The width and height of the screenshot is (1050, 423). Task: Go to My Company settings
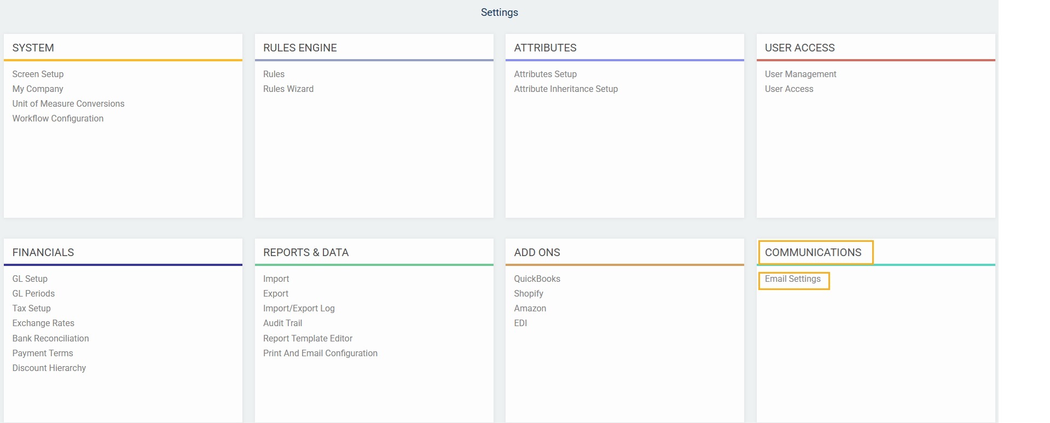pyautogui.click(x=38, y=89)
